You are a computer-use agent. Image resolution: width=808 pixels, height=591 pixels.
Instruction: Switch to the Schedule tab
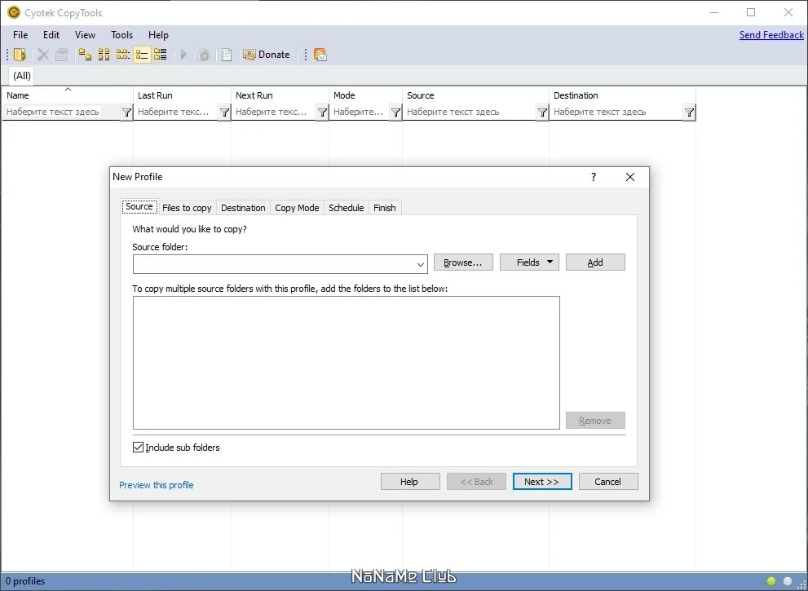point(347,208)
